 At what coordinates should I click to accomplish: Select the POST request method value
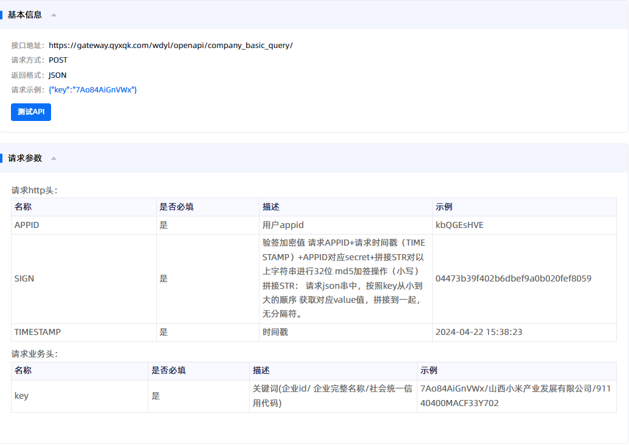coord(58,60)
